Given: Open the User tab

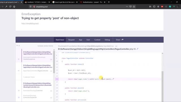Looking at the screenshot, I should pos(88,40).
